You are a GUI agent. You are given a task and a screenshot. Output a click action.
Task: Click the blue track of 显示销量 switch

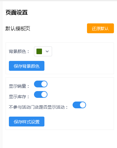point(37,84)
